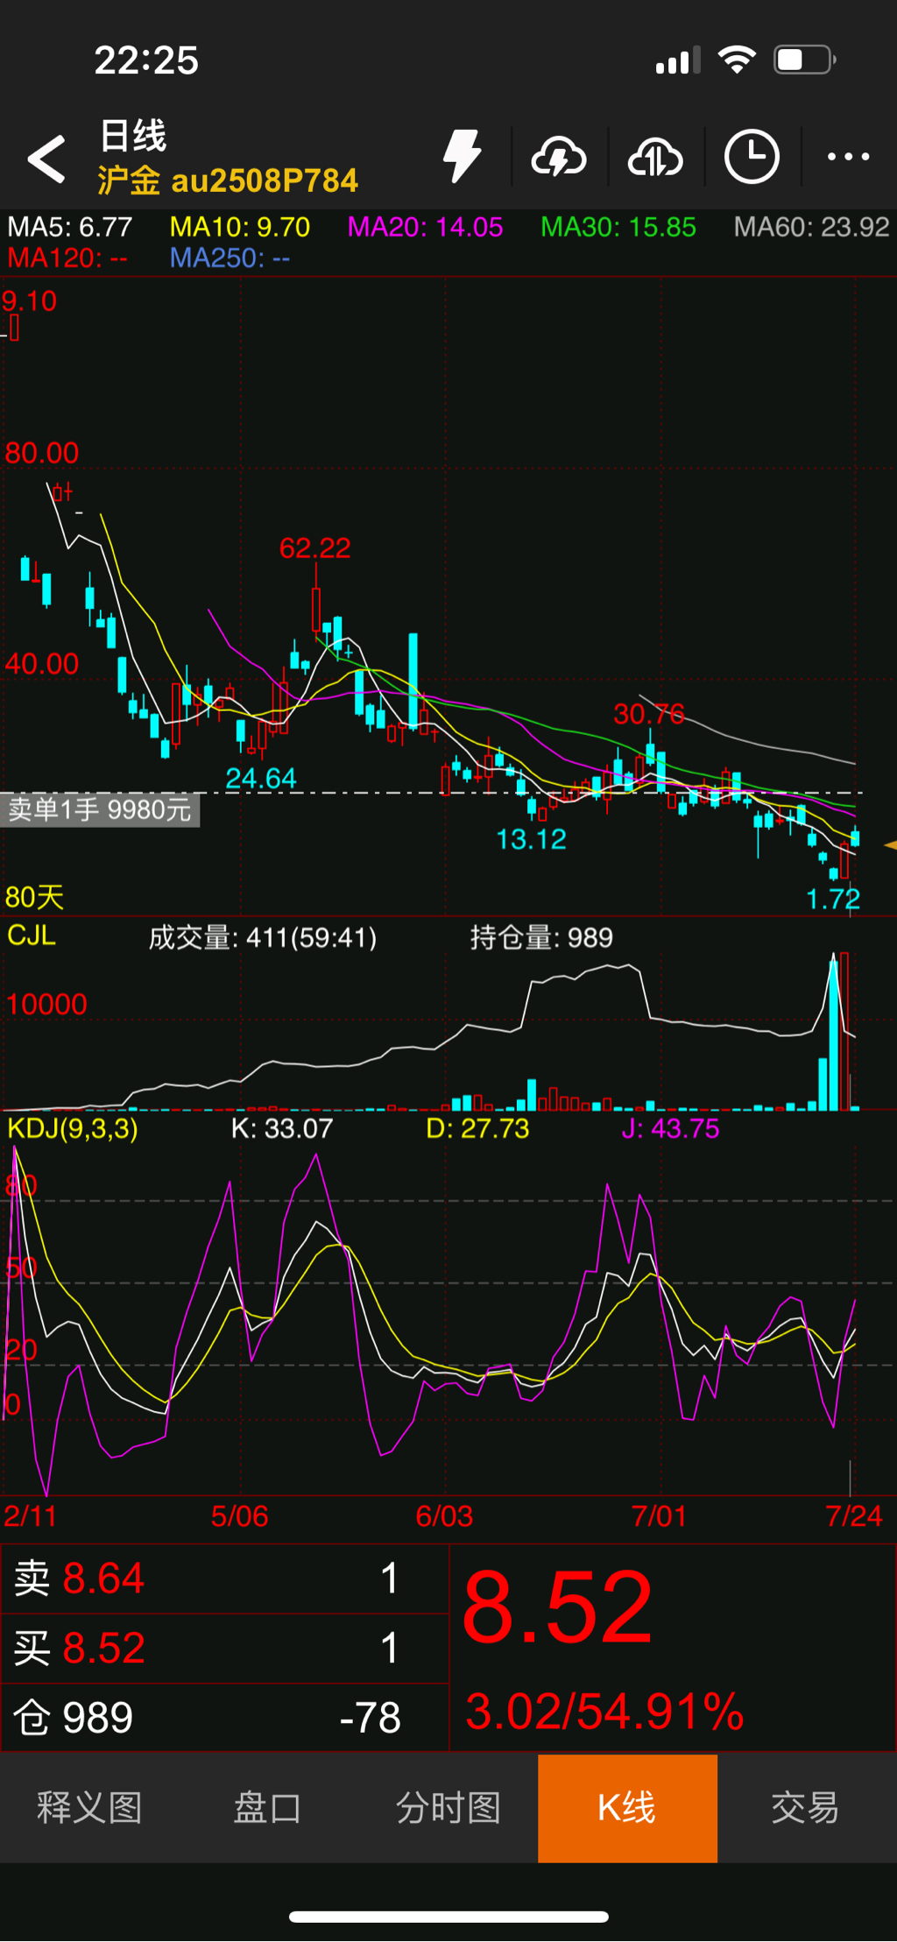Tap the K: 33.07 value
The image size is (897, 1942).
click(282, 1128)
